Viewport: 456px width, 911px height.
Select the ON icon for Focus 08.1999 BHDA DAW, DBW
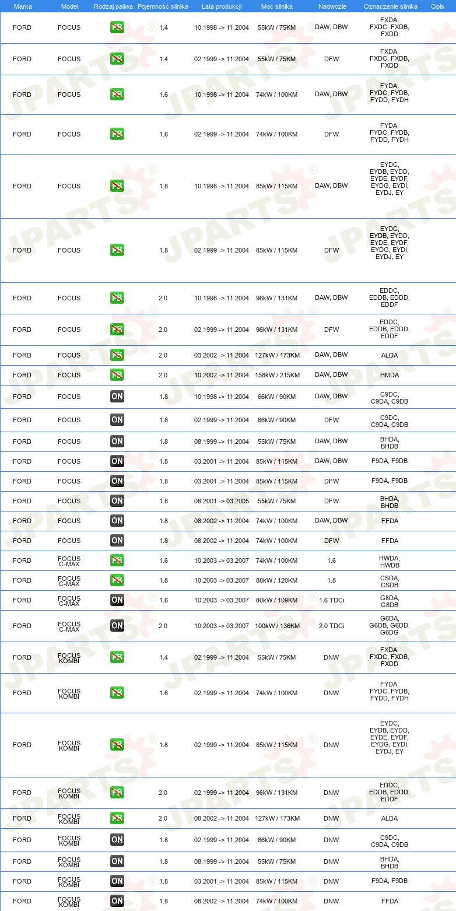[117, 442]
